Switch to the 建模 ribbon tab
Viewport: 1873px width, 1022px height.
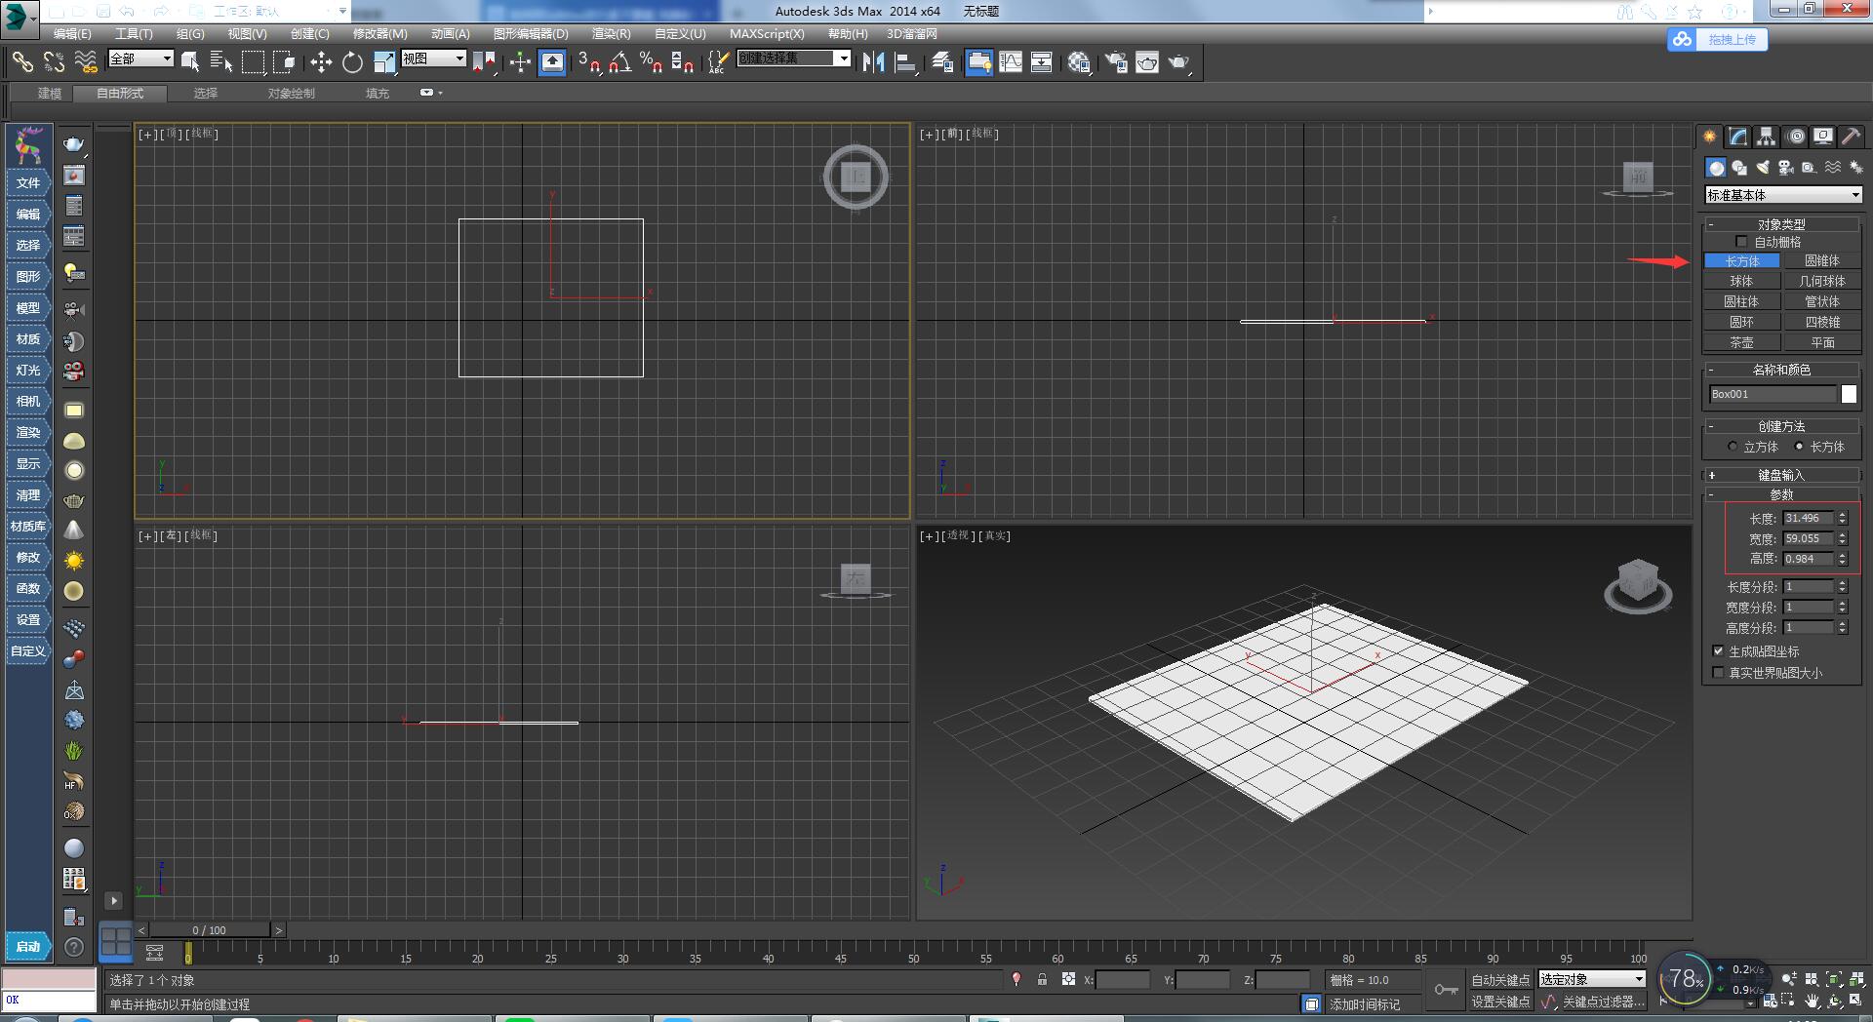pyautogui.click(x=49, y=94)
